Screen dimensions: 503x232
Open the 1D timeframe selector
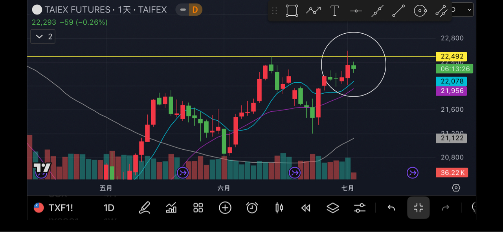(x=108, y=208)
